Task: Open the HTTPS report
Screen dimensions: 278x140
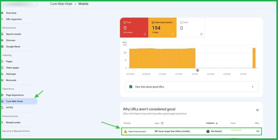Action: click(x=9, y=108)
